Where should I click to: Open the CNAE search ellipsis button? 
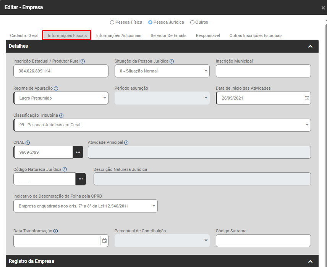[78, 152]
